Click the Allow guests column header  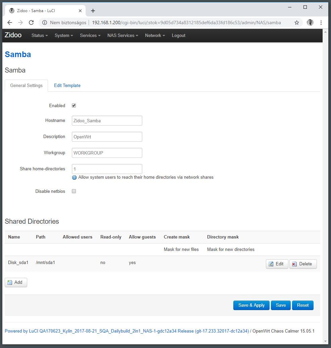pyautogui.click(x=142, y=237)
